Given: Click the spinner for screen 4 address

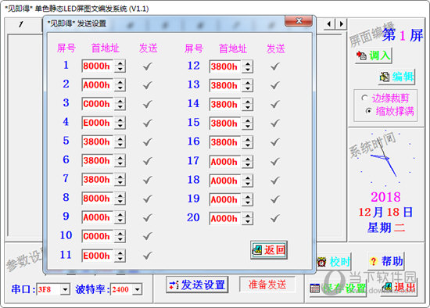Looking at the screenshot, I should (x=120, y=123).
